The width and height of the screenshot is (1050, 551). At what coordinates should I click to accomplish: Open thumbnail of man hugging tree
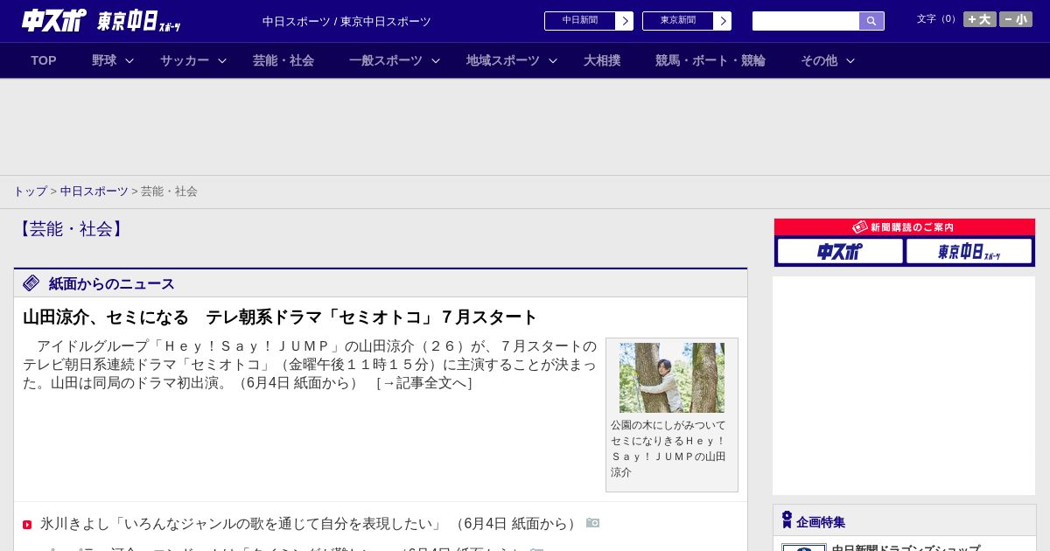[672, 378]
